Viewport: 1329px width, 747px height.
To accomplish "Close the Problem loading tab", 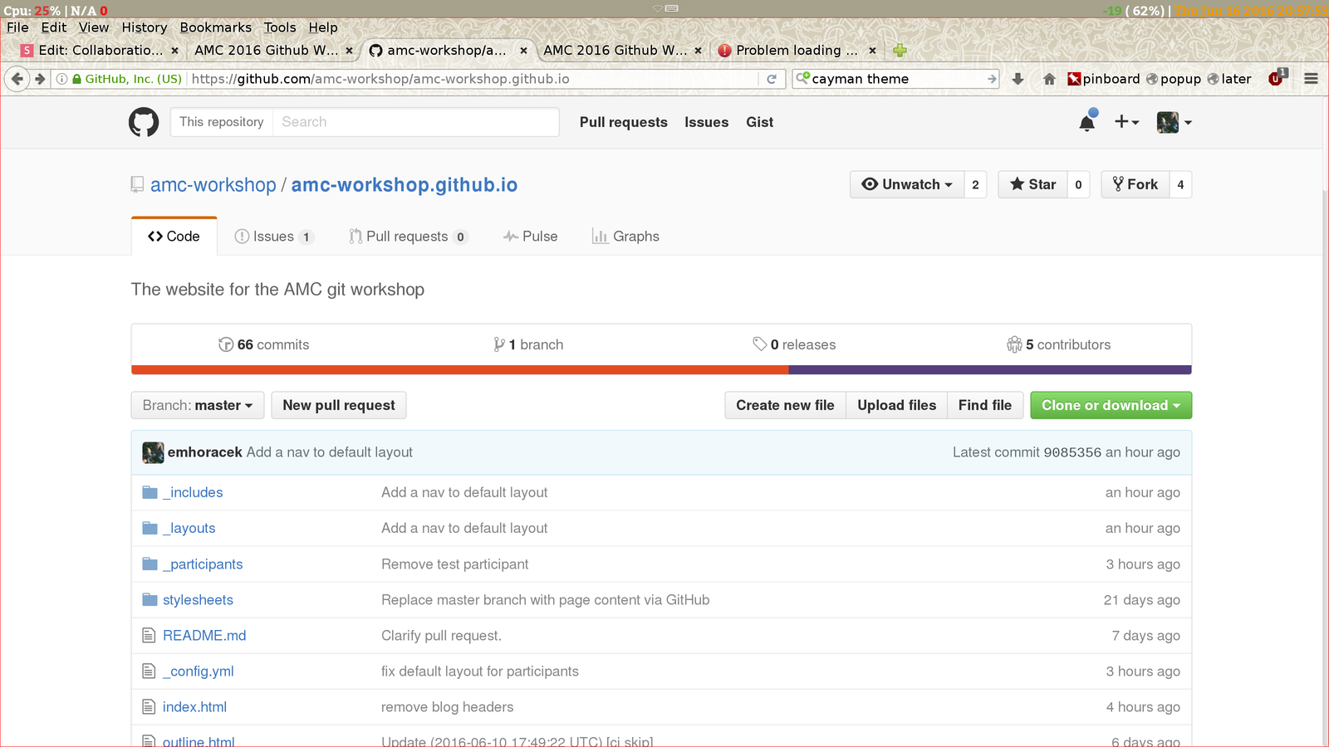I will (872, 51).
